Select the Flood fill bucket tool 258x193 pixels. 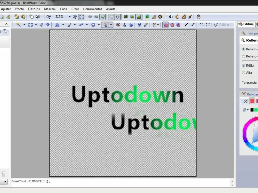tap(105, 25)
